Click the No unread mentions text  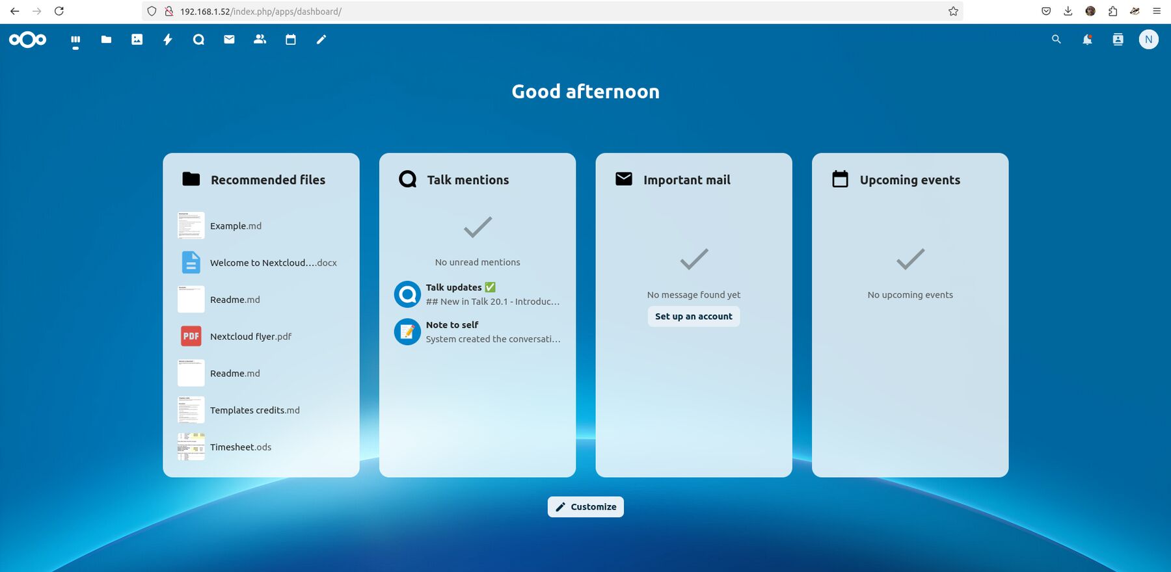click(478, 263)
